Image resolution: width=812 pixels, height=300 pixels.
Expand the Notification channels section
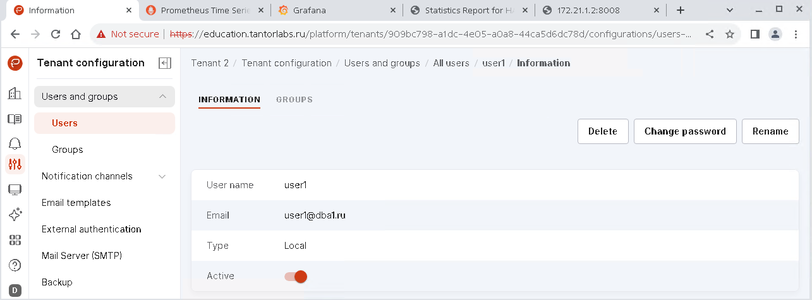[162, 176]
